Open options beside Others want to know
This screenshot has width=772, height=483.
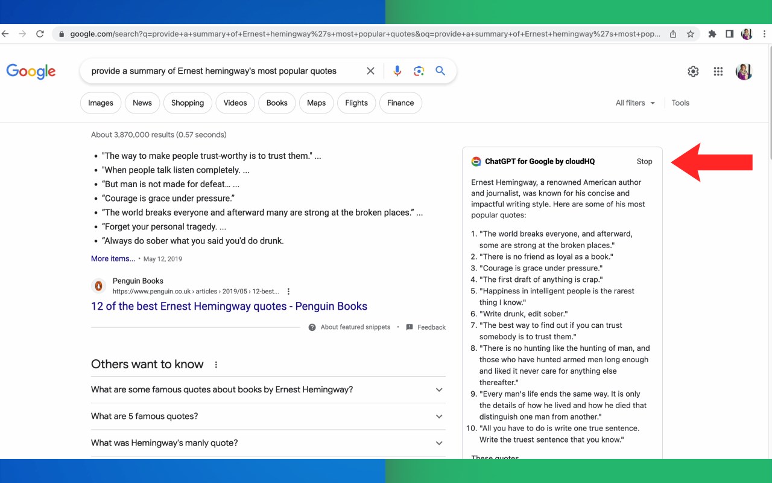216,365
